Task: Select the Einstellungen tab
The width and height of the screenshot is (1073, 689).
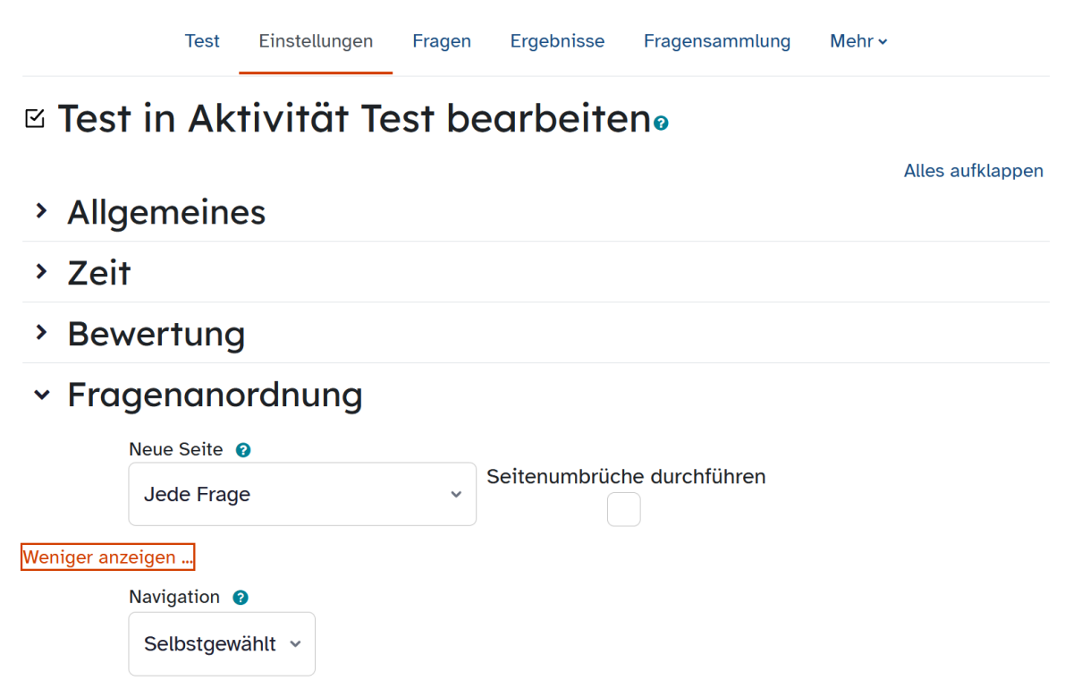Action: pyautogui.click(x=316, y=41)
